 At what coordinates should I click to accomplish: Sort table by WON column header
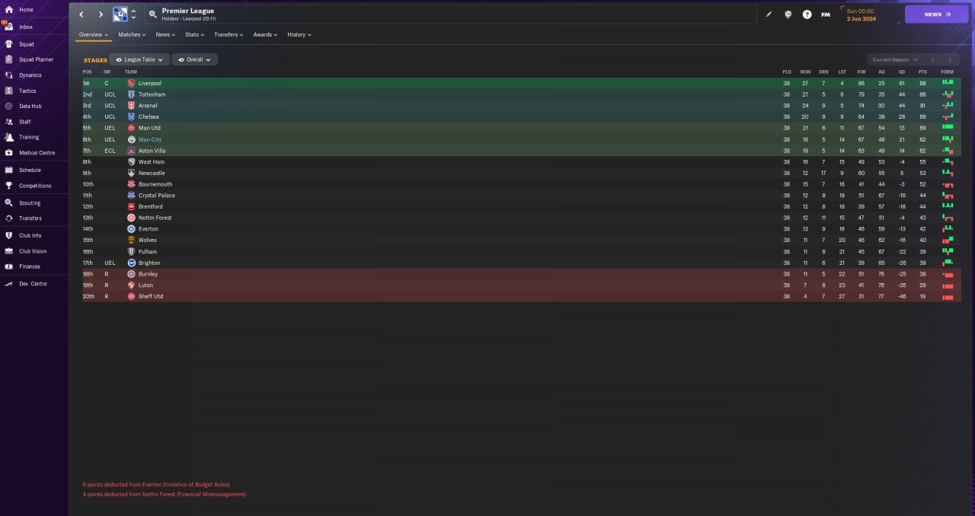tap(805, 72)
